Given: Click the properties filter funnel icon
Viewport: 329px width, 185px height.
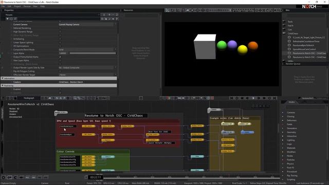Looking at the screenshot, I should coord(7,19).
